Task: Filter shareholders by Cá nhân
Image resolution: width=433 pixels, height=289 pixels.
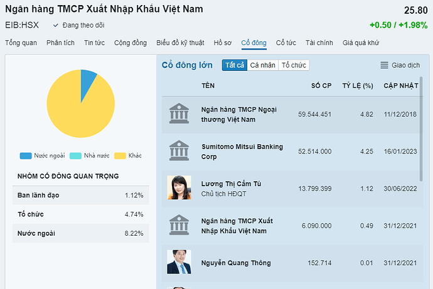Action: click(262, 65)
